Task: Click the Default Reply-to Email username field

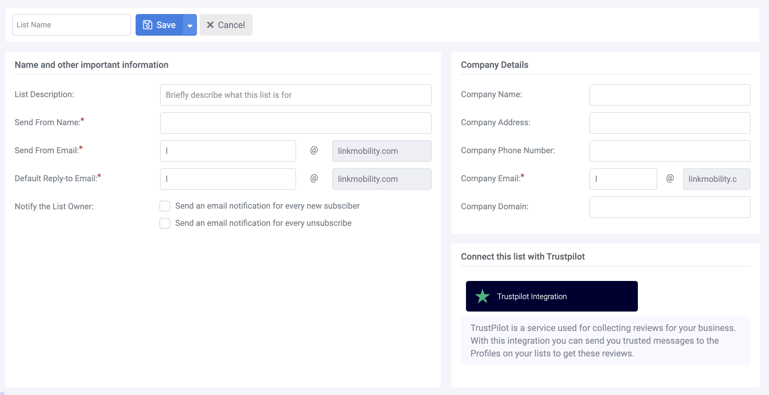Action: pyautogui.click(x=228, y=179)
